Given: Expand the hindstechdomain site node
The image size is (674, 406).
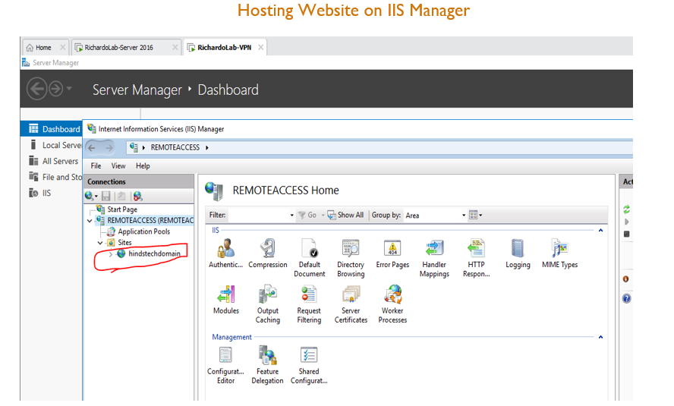Looking at the screenshot, I should click(x=111, y=254).
